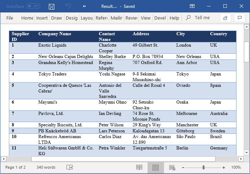Click the 100% zoom level button
The width and height of the screenshot is (250, 174).
[236, 167]
